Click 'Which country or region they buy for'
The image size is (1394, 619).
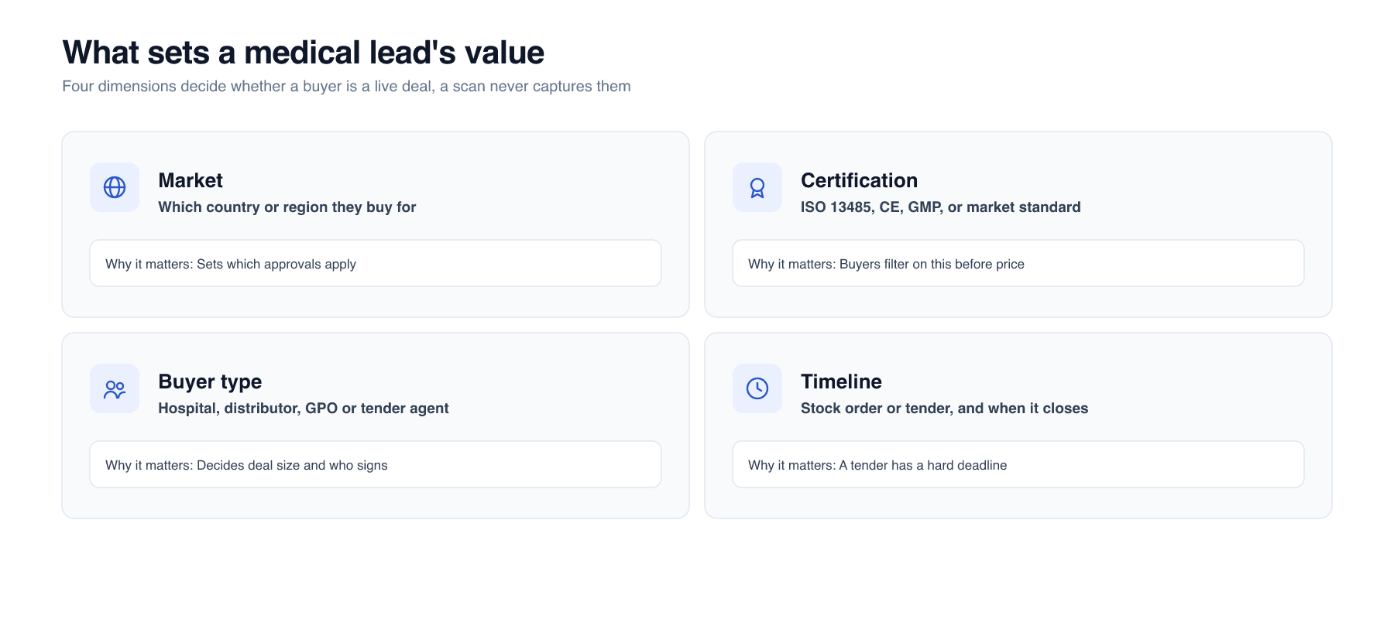click(x=287, y=207)
